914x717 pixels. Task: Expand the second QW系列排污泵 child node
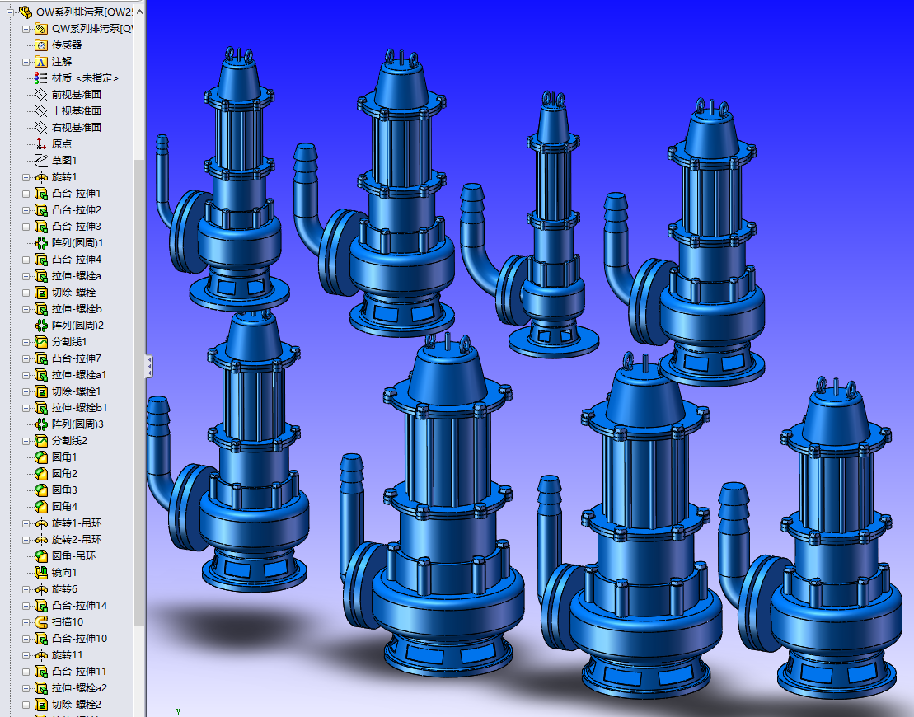[x=26, y=29]
